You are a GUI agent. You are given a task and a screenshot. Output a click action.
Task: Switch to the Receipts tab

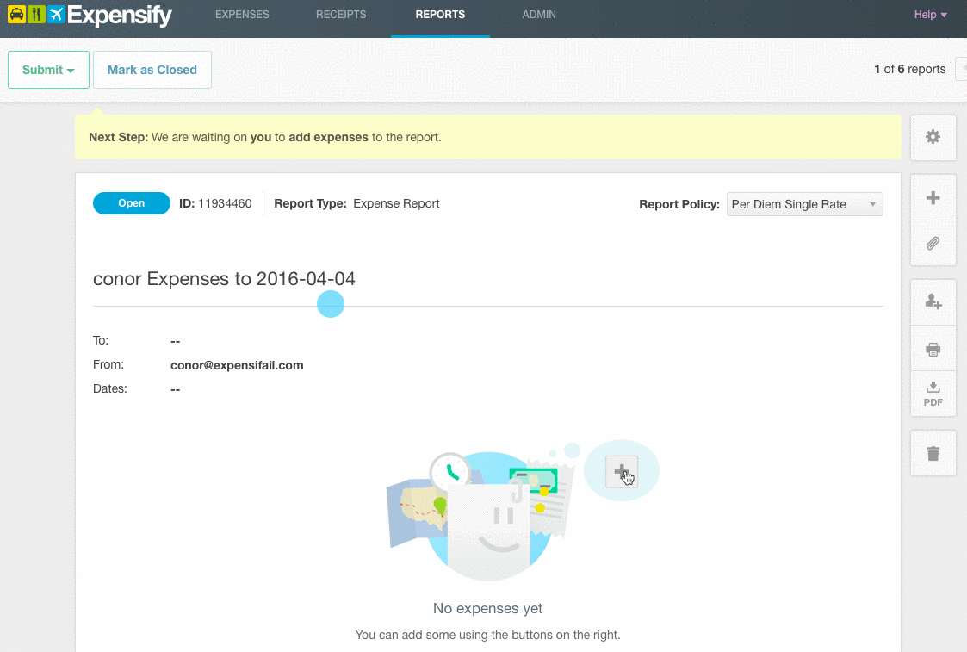pos(341,14)
